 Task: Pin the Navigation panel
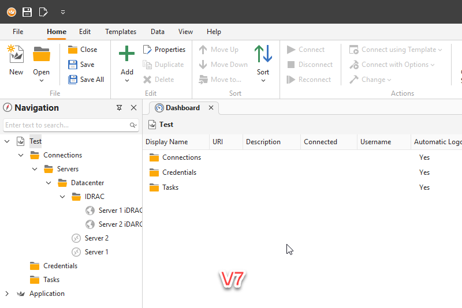coord(119,108)
